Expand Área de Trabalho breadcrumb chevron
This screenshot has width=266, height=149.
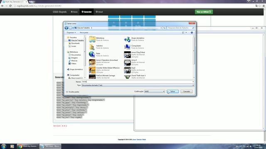point(91,28)
